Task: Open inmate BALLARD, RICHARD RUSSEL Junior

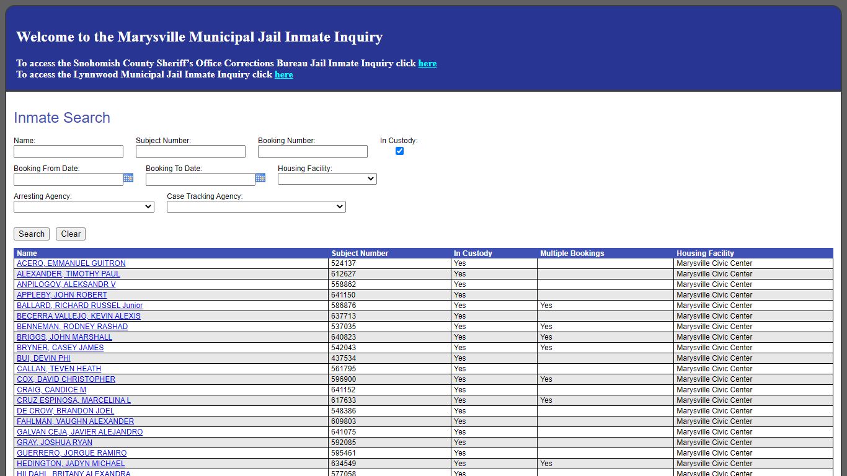Action: 79,306
